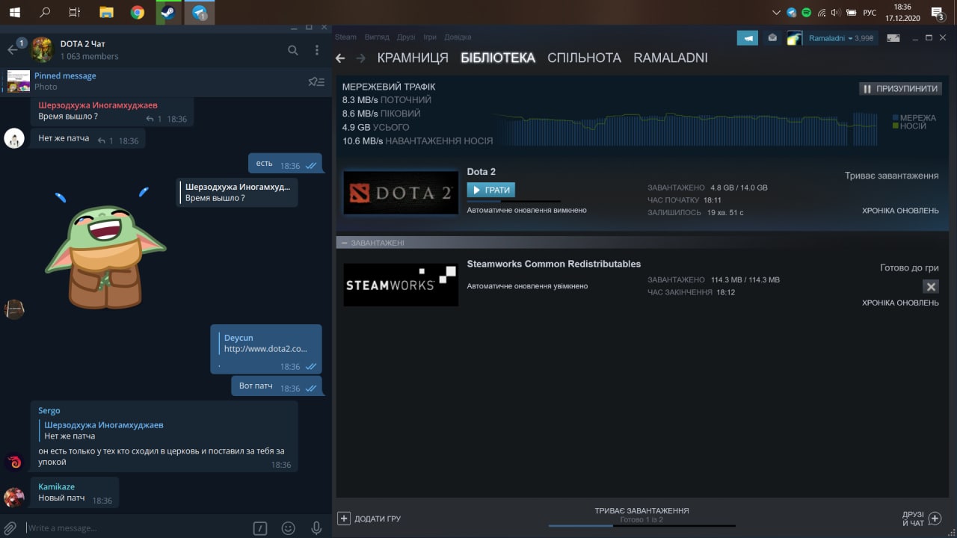
Task: Open the RAMALADNI profile tab in Steam
Action: [x=671, y=58]
